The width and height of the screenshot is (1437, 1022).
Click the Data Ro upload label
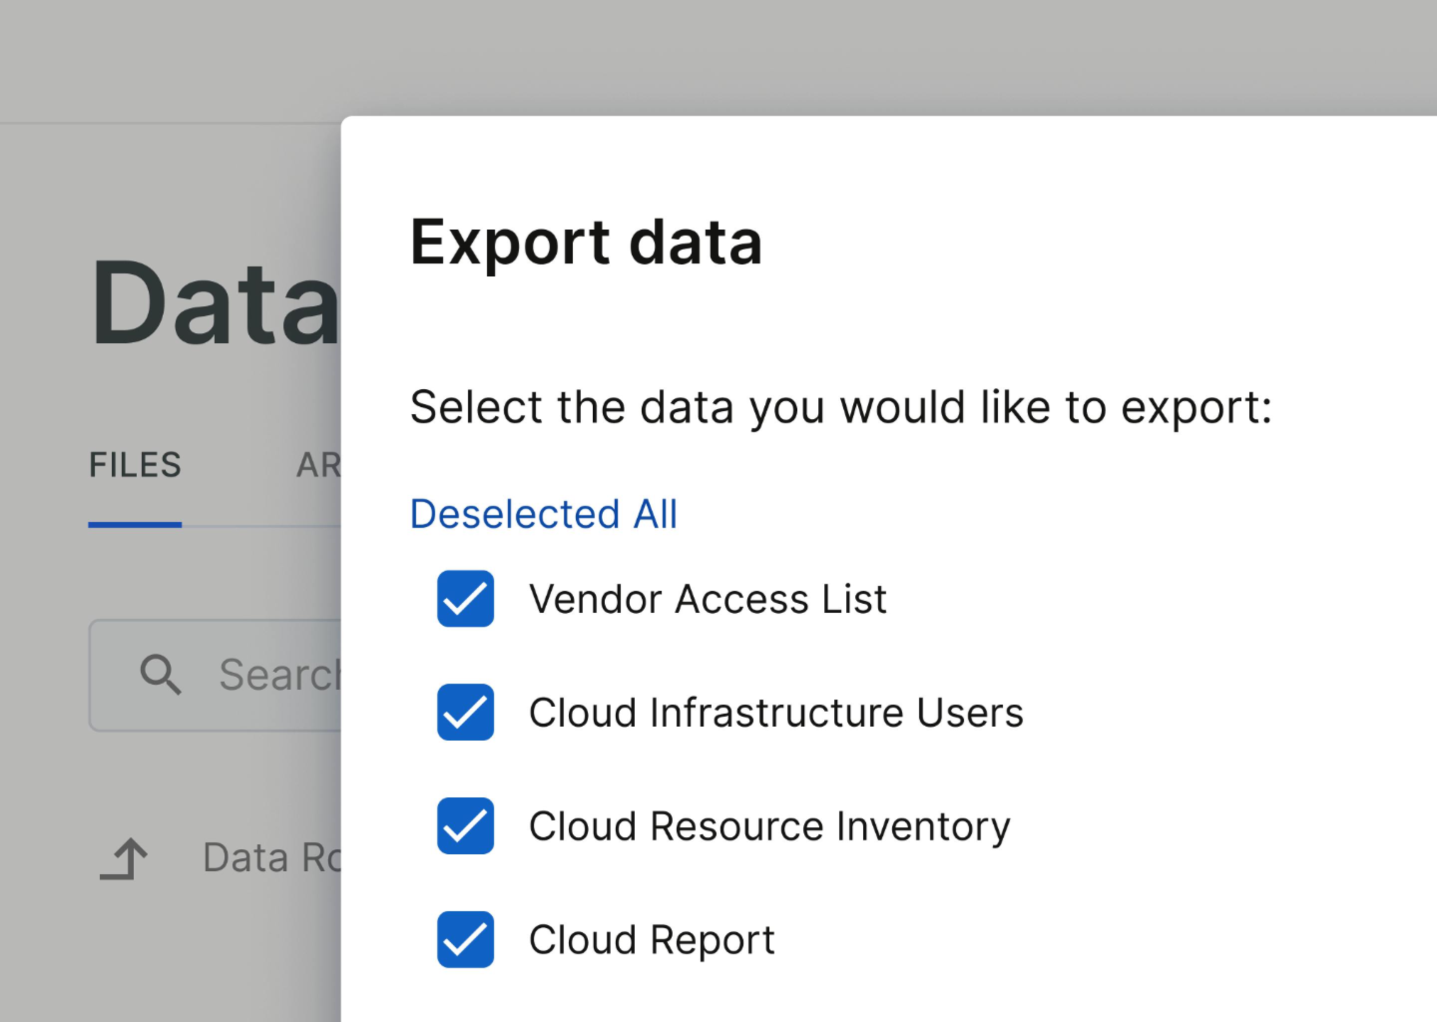click(272, 858)
